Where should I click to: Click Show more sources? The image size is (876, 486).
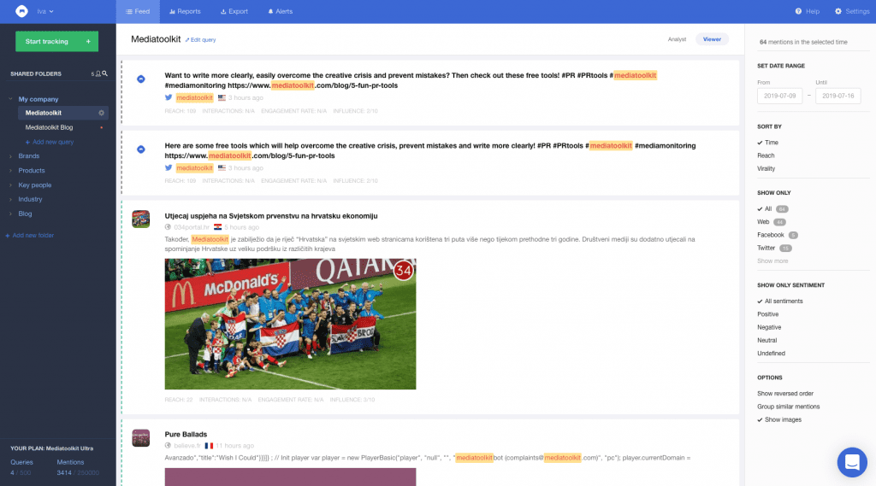click(772, 261)
